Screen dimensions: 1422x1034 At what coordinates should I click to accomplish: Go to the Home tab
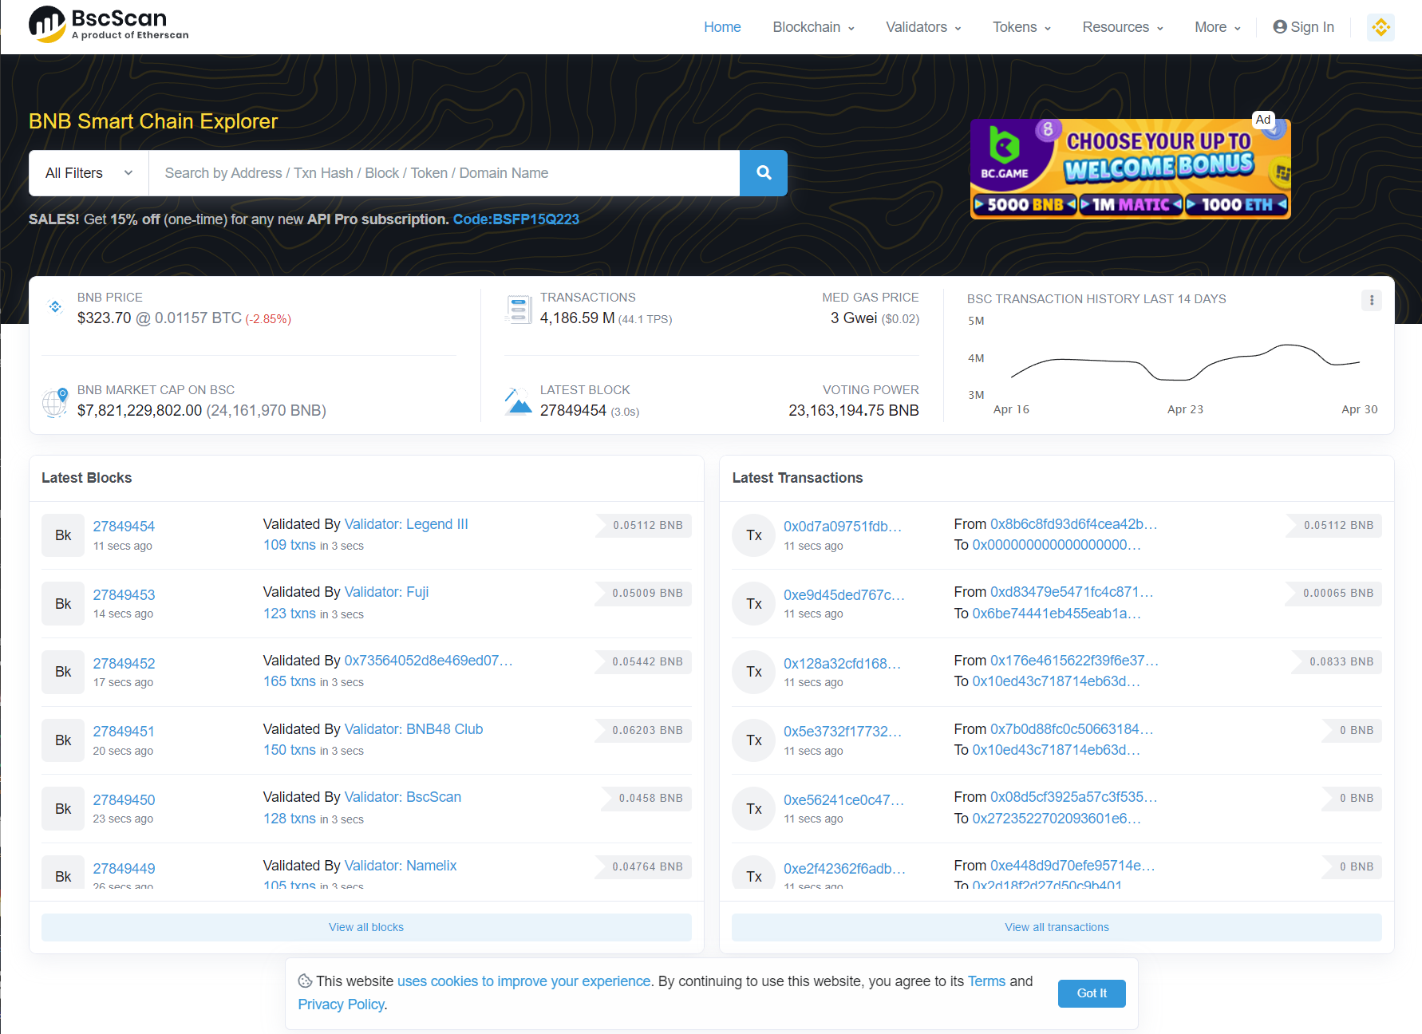[x=722, y=27]
